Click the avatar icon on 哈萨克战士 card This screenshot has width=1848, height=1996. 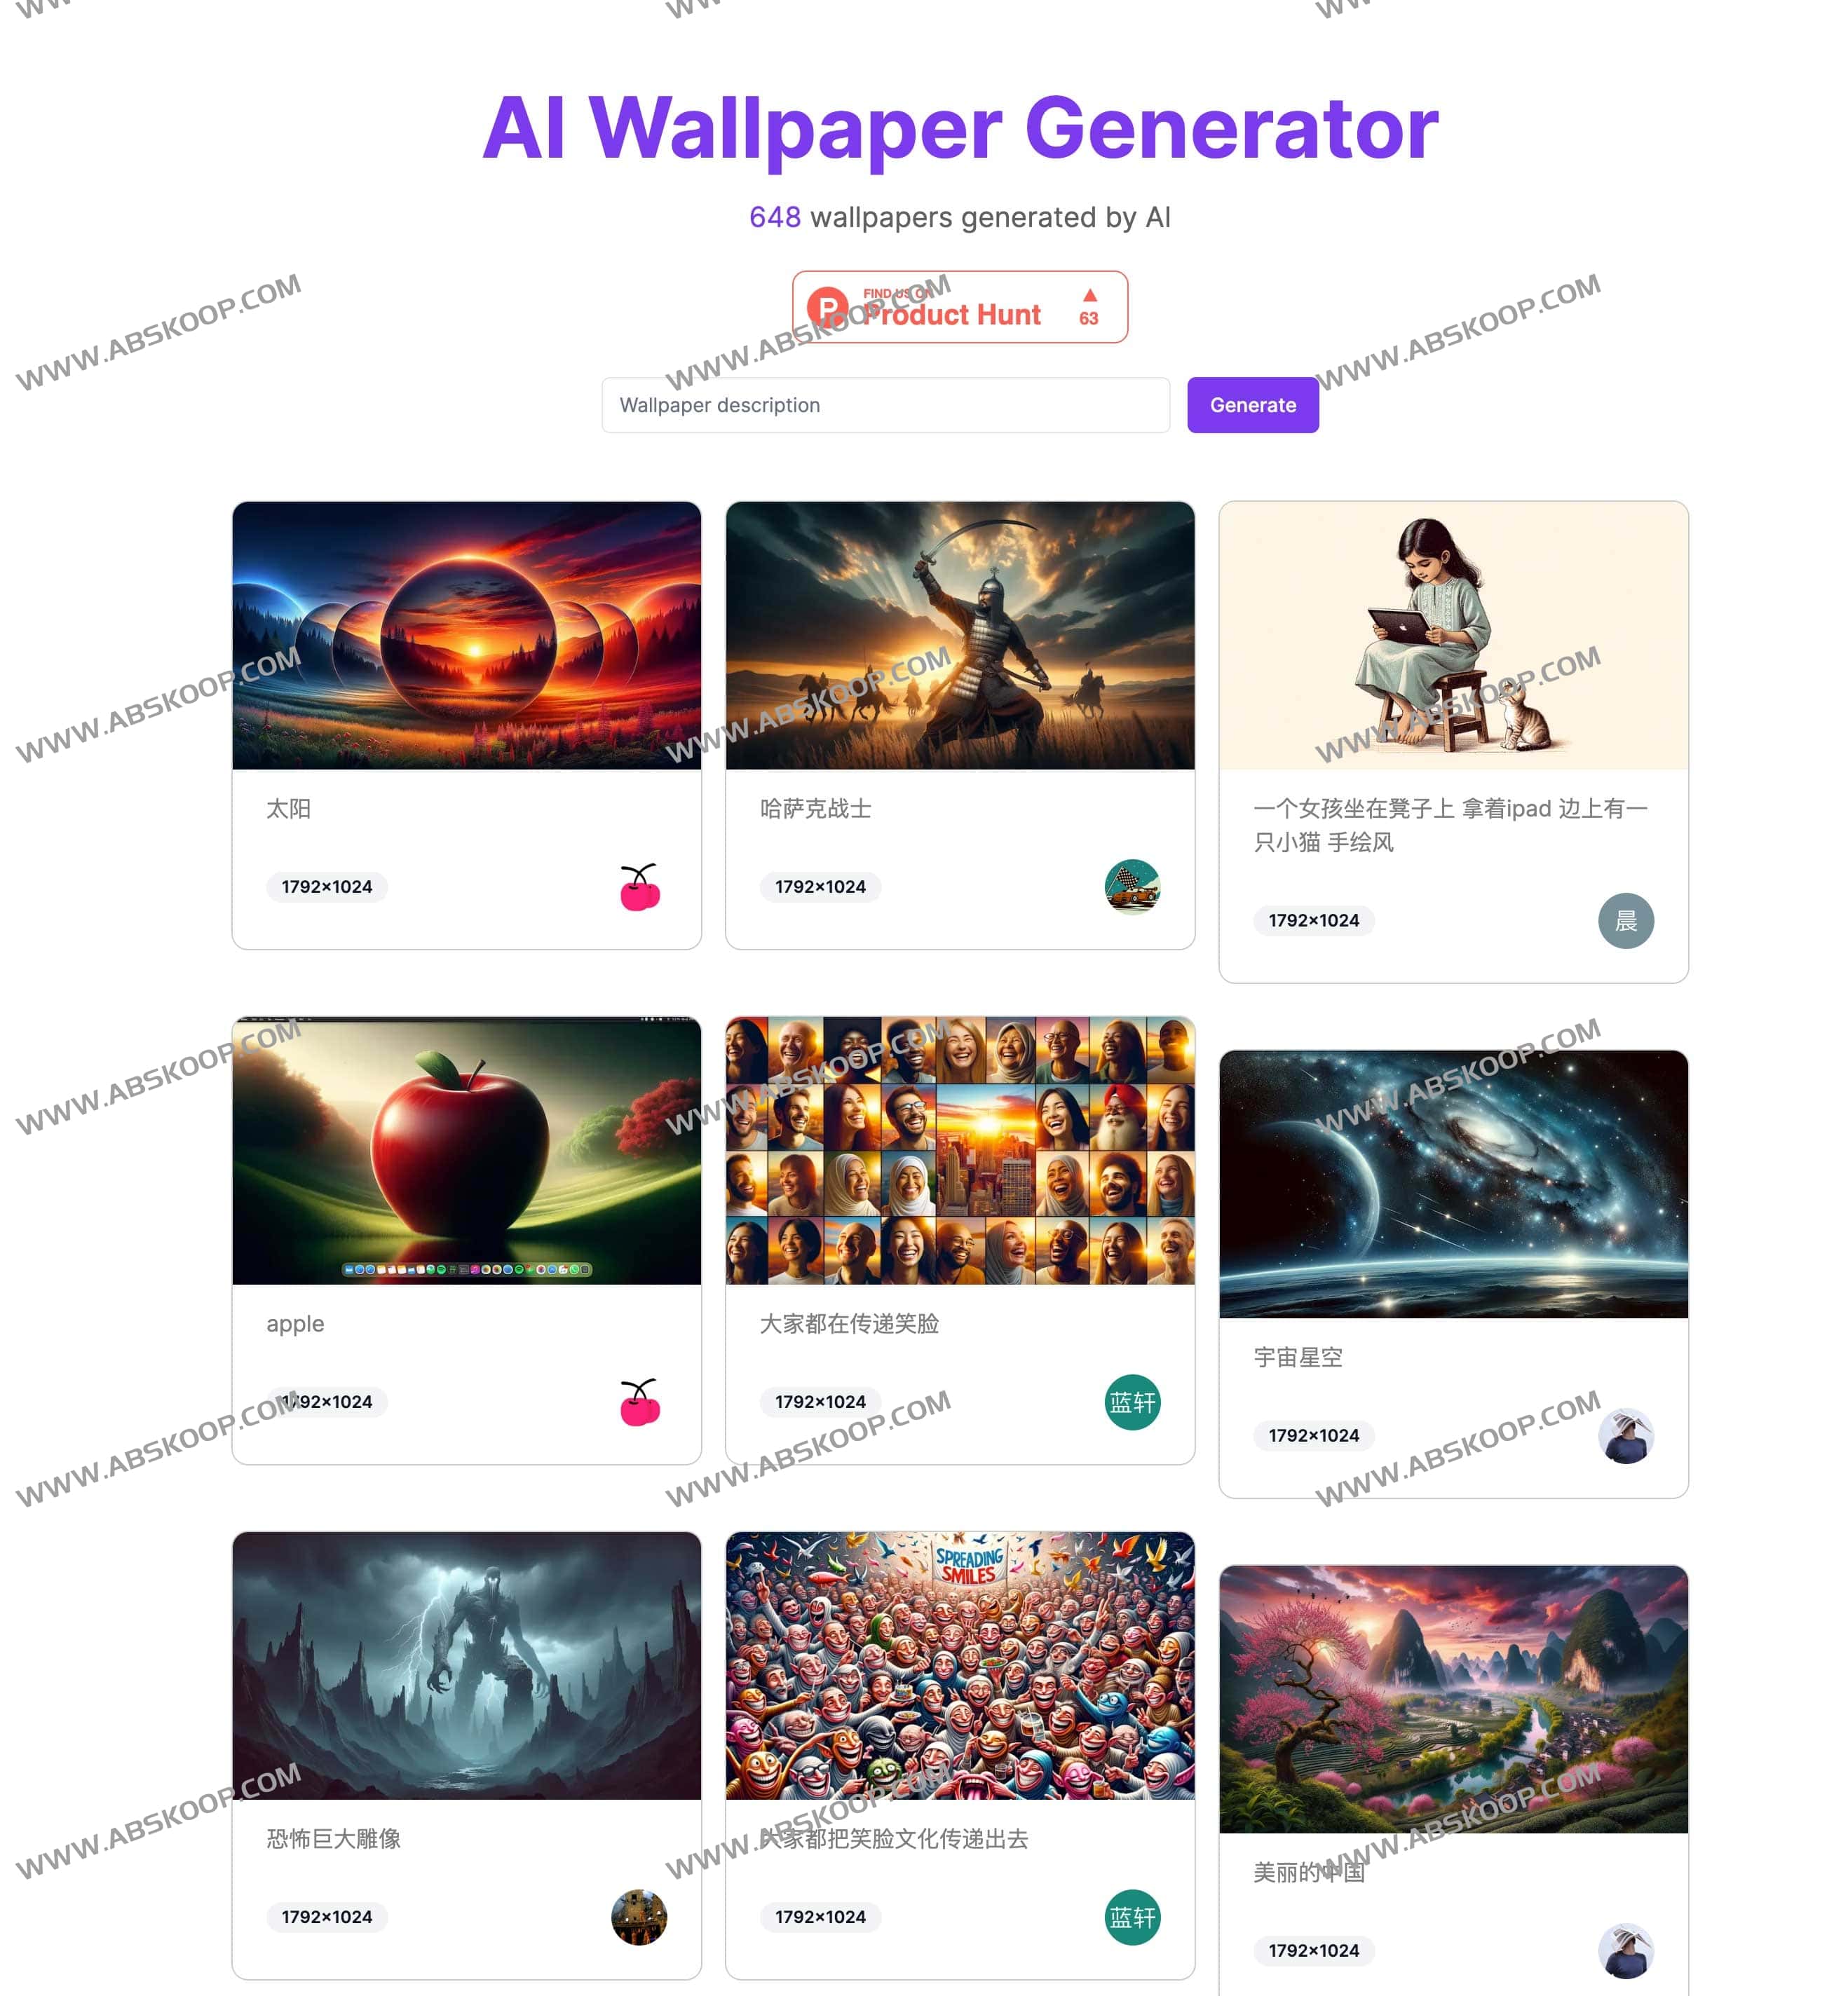tap(1132, 887)
